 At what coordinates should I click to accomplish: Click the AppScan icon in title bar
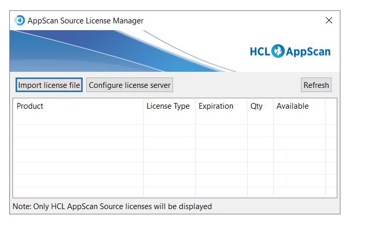click(20, 20)
